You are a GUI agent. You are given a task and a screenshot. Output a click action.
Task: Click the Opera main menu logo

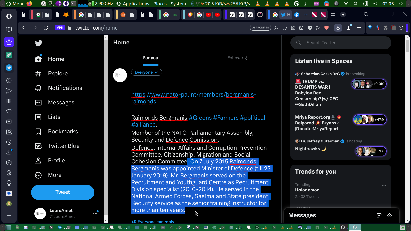click(9, 16)
